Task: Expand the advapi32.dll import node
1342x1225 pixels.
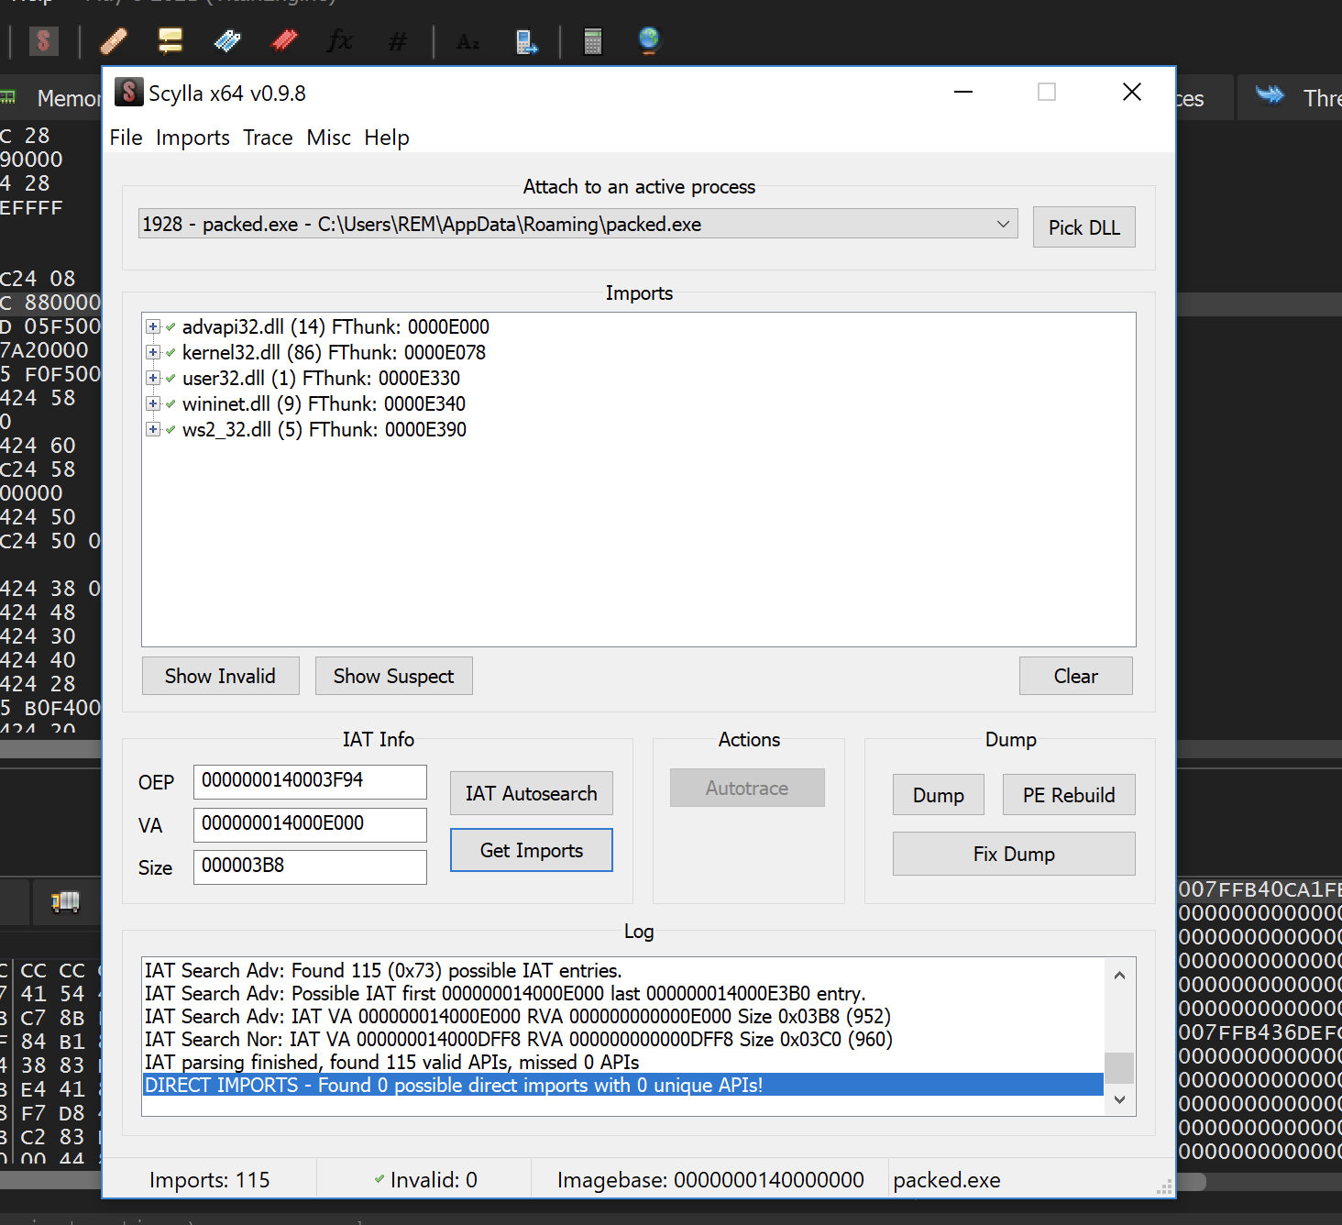Action: 153,327
